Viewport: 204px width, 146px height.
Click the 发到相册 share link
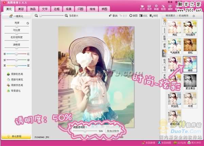[165, 143]
